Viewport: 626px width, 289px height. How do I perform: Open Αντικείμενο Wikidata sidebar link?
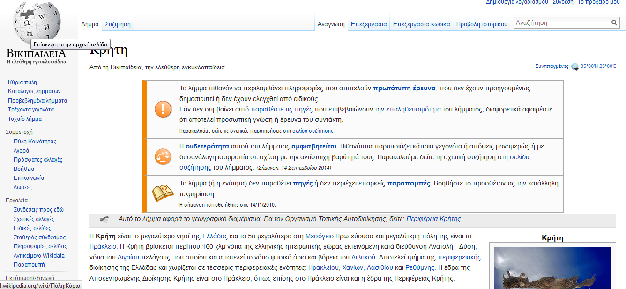pyautogui.click(x=39, y=255)
